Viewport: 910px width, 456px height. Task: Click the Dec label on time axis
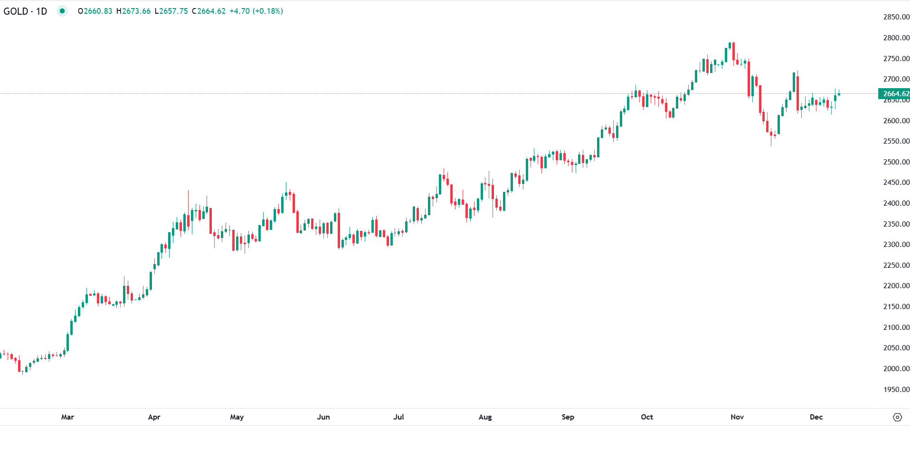(816, 417)
